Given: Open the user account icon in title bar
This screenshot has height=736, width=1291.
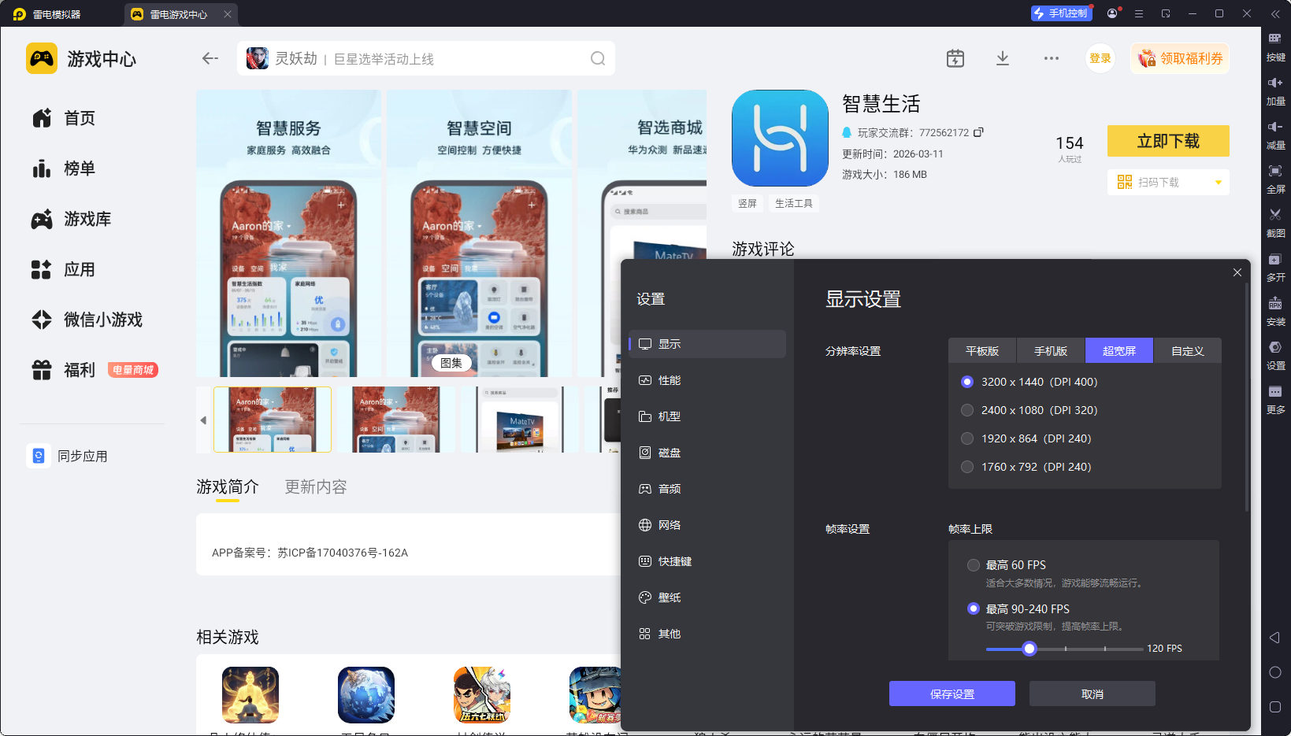Looking at the screenshot, I should pyautogui.click(x=1112, y=13).
